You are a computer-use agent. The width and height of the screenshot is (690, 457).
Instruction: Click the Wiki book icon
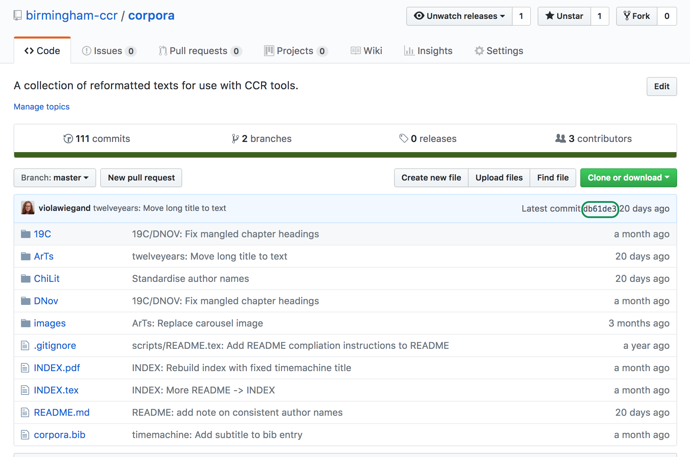[x=355, y=51]
